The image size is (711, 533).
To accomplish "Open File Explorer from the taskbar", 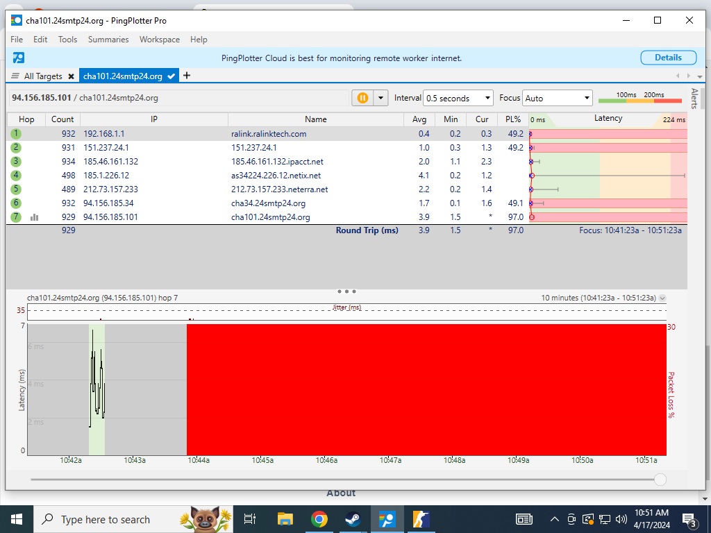I will point(285,519).
